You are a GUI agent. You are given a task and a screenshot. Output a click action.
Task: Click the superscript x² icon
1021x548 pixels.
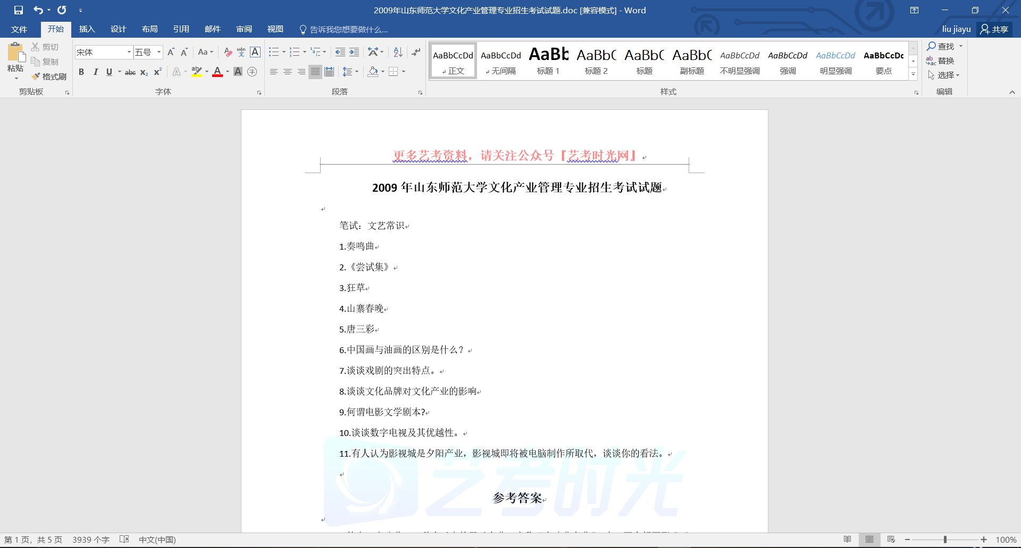click(157, 72)
